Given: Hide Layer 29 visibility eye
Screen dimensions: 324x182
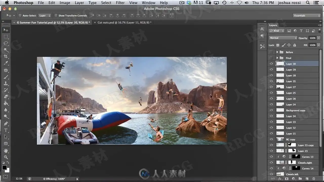Looking at the screenshot, I should [271, 70].
